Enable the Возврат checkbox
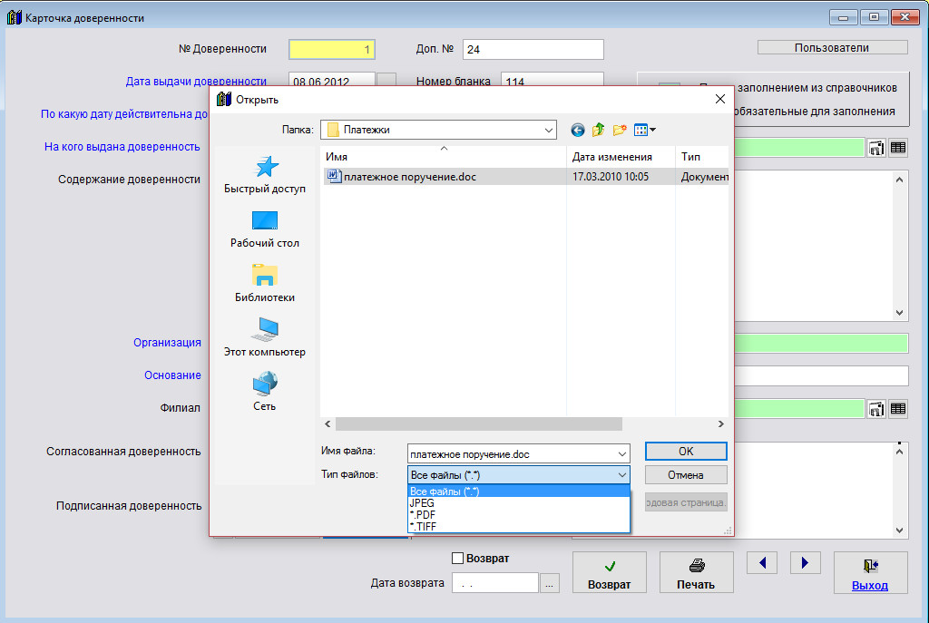Viewport: 929px width, 623px height. coord(458,558)
